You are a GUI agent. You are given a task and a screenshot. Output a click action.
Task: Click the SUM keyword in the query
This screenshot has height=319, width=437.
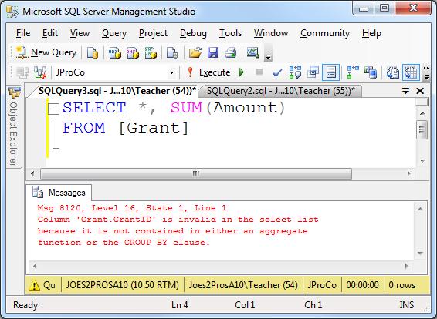[186, 108]
